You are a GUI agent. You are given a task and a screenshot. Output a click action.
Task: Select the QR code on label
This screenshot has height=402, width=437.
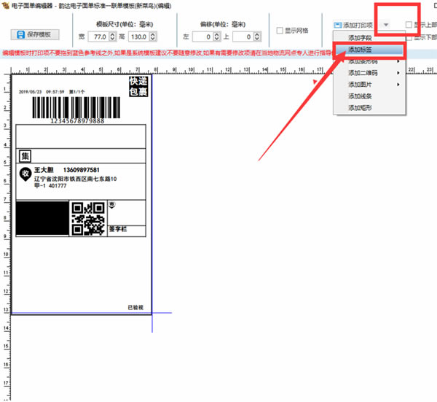pyautogui.click(x=88, y=219)
